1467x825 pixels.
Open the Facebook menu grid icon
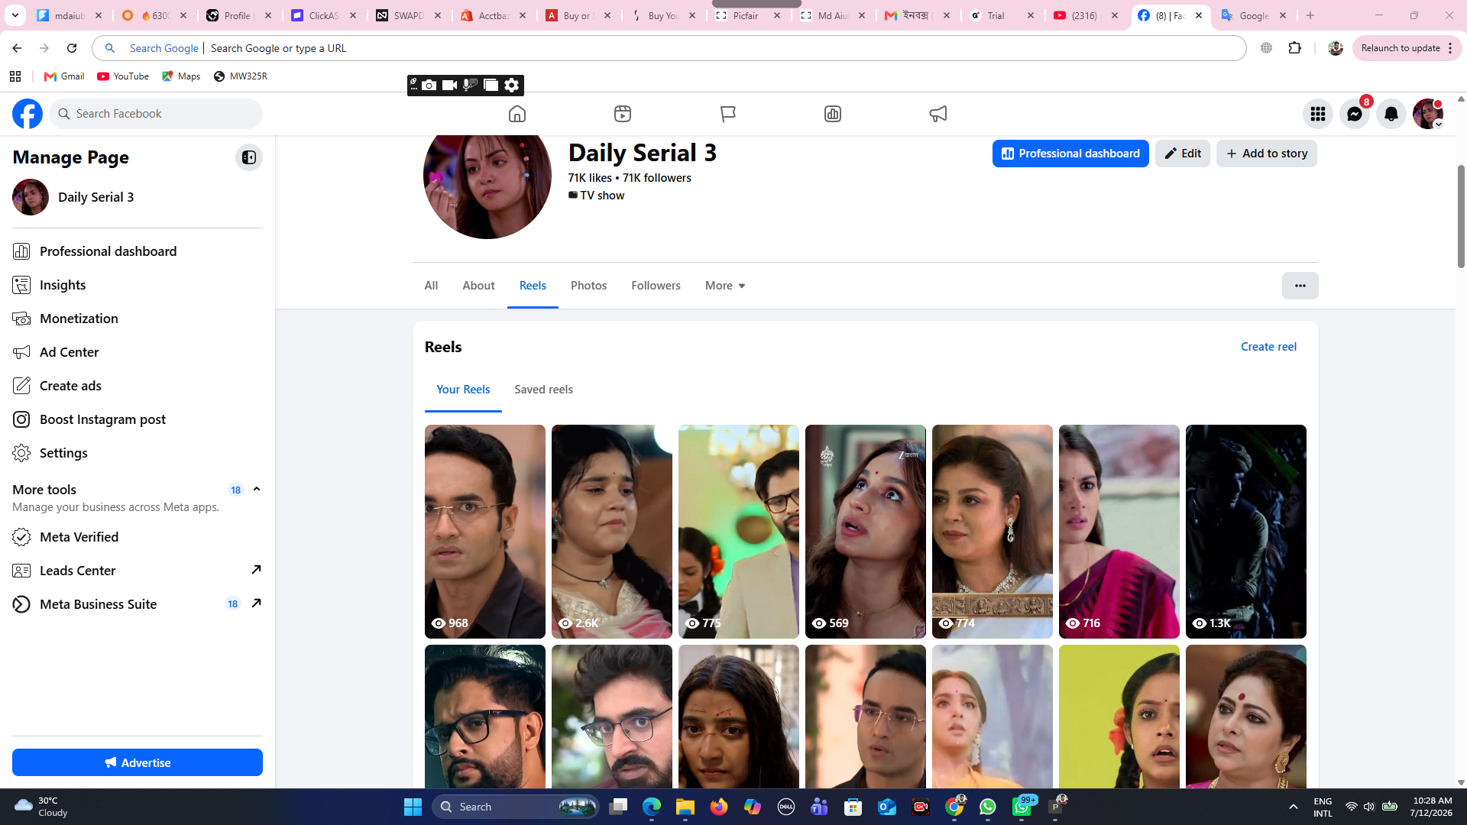pyautogui.click(x=1318, y=114)
